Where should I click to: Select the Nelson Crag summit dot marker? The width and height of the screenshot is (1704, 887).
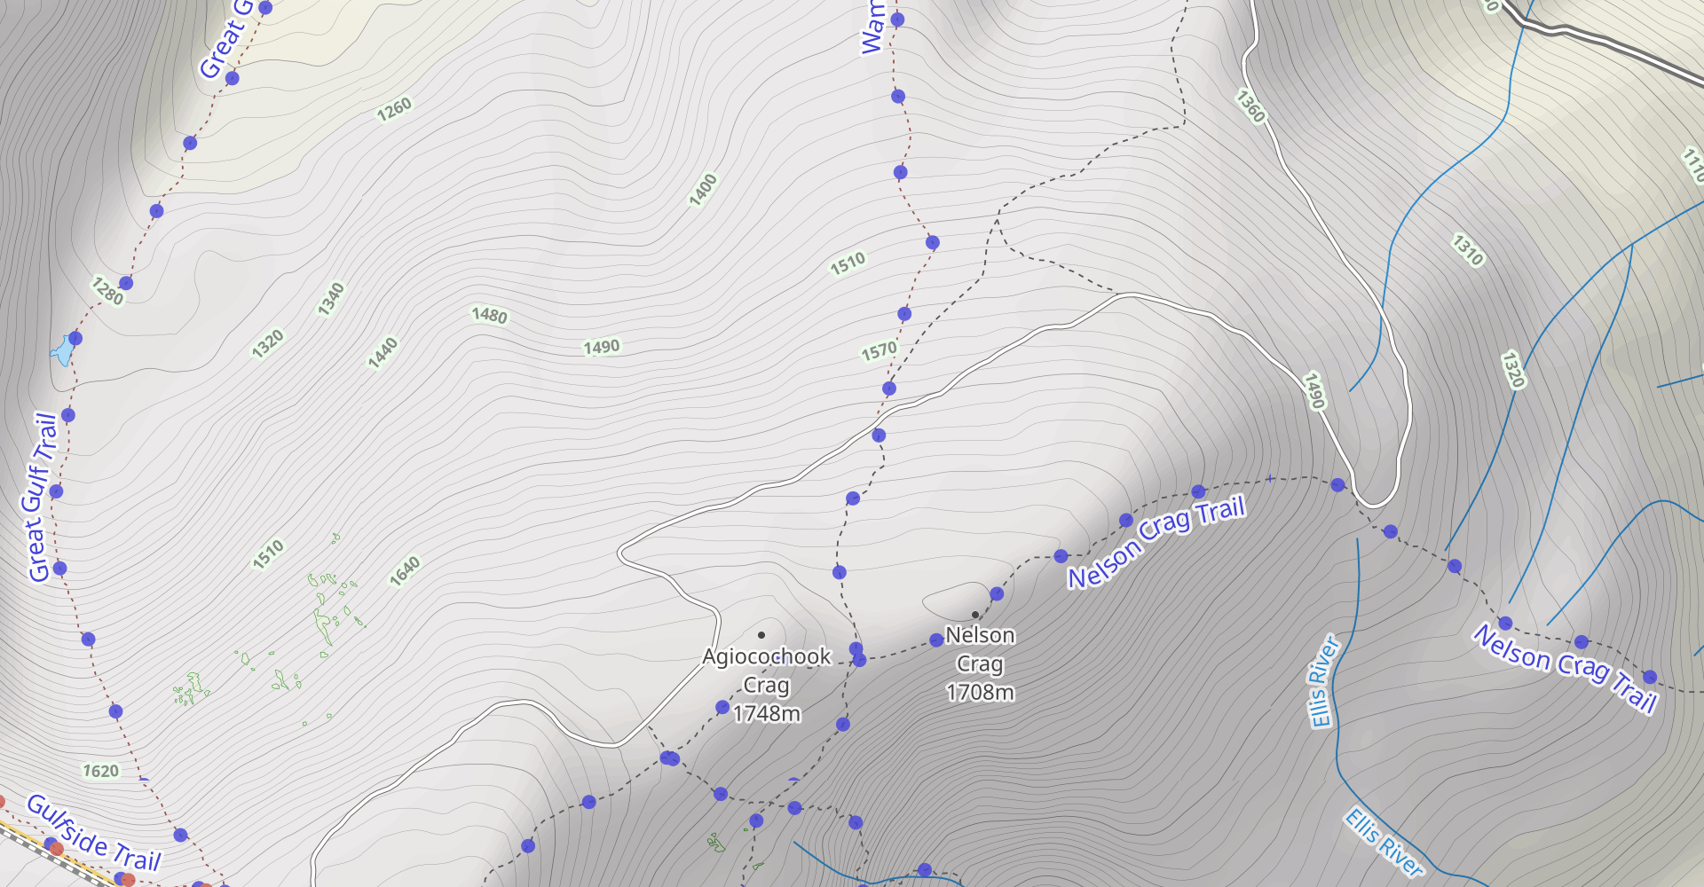(x=975, y=615)
